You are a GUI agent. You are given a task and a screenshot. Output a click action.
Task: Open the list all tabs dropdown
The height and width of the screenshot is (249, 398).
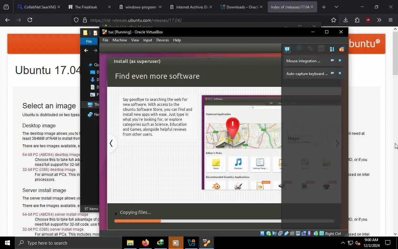(x=336, y=7)
